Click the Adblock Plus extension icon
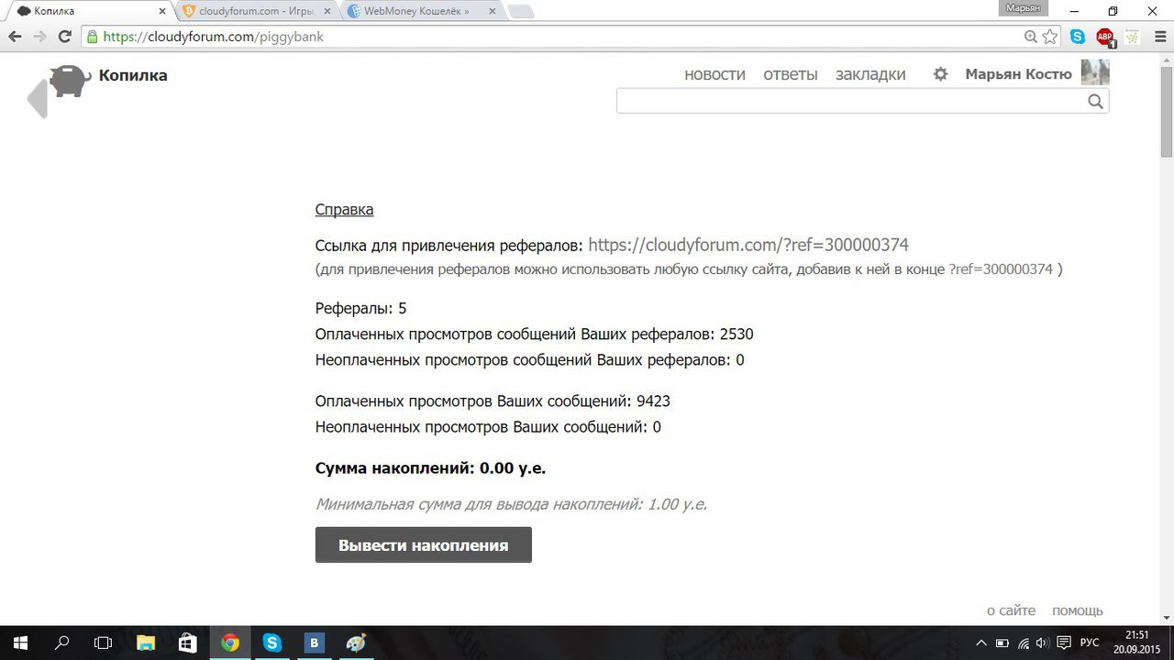 [x=1105, y=38]
